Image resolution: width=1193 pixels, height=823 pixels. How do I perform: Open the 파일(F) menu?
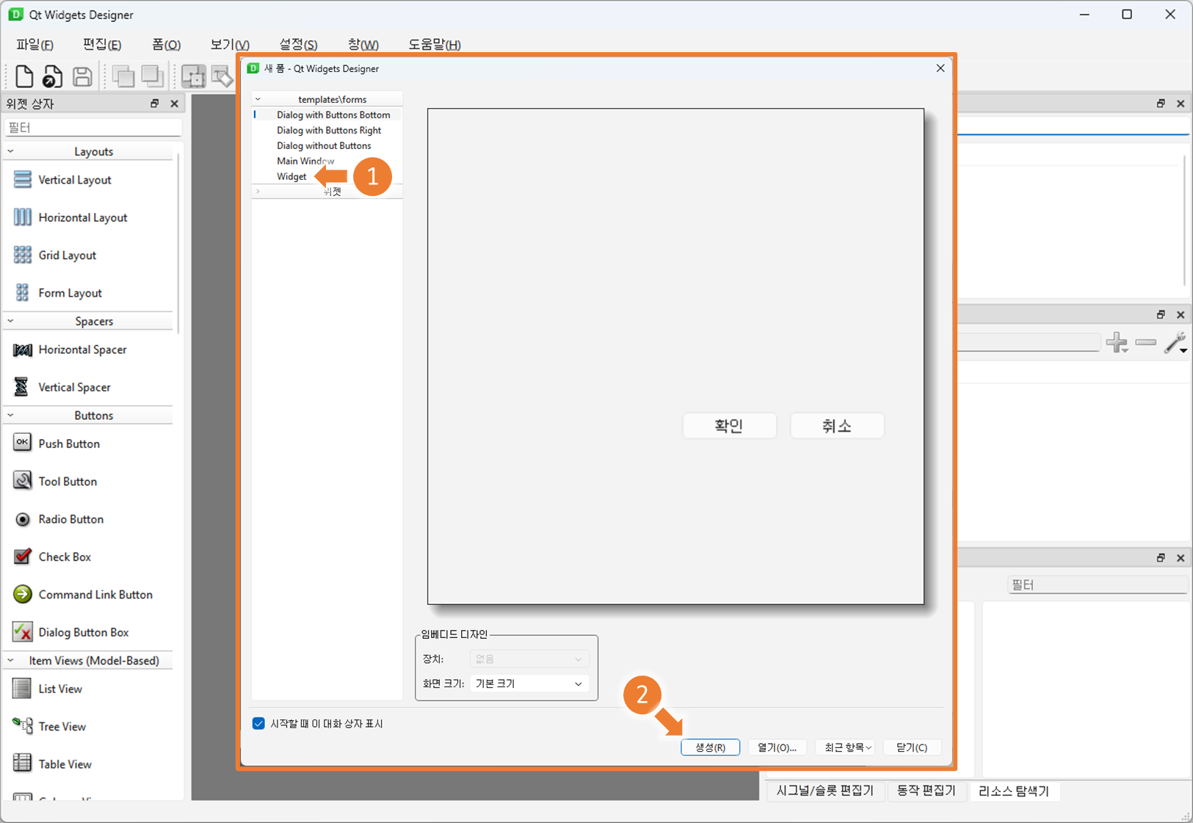click(x=35, y=45)
